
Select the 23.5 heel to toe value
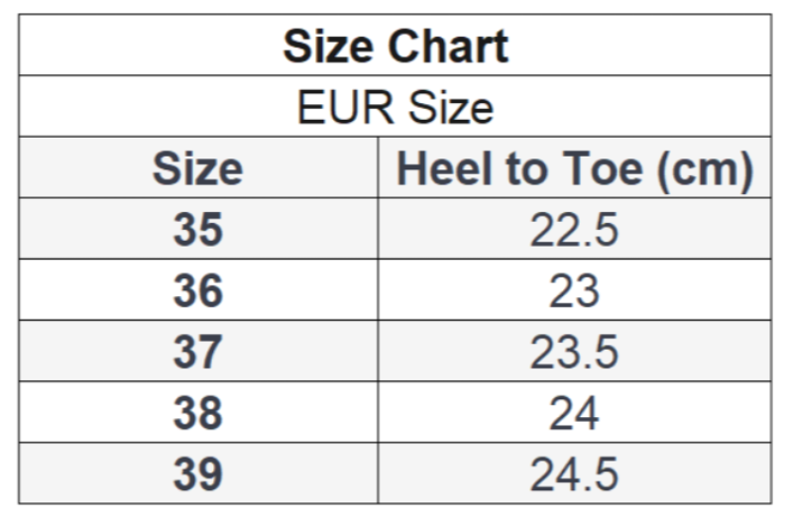(x=574, y=353)
